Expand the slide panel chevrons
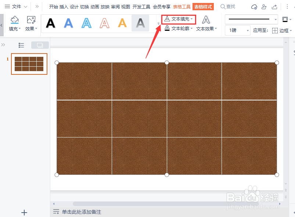 (x=3, y=45)
